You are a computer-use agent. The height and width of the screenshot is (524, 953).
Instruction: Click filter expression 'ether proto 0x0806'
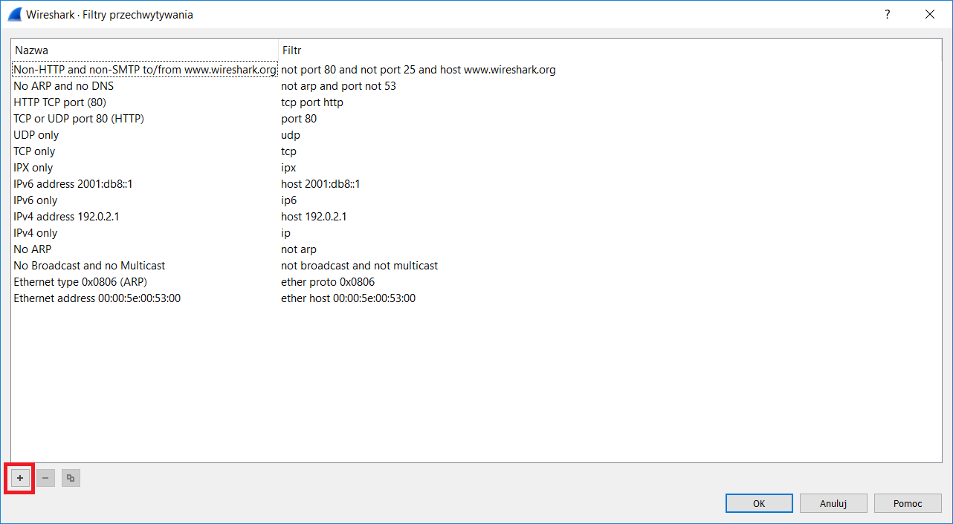click(x=329, y=282)
